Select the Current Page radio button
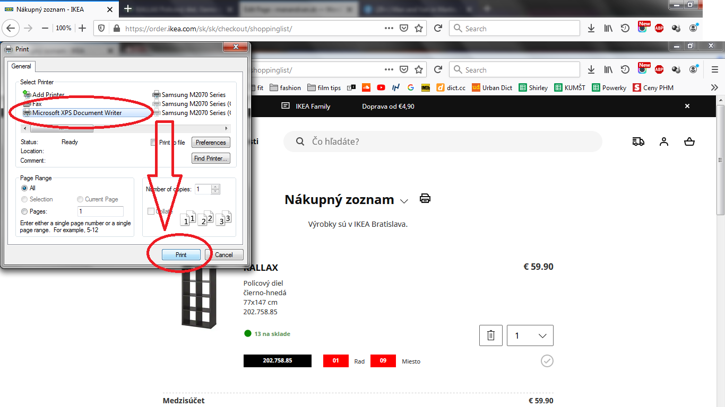Viewport: 725px width, 407px height. 80,199
